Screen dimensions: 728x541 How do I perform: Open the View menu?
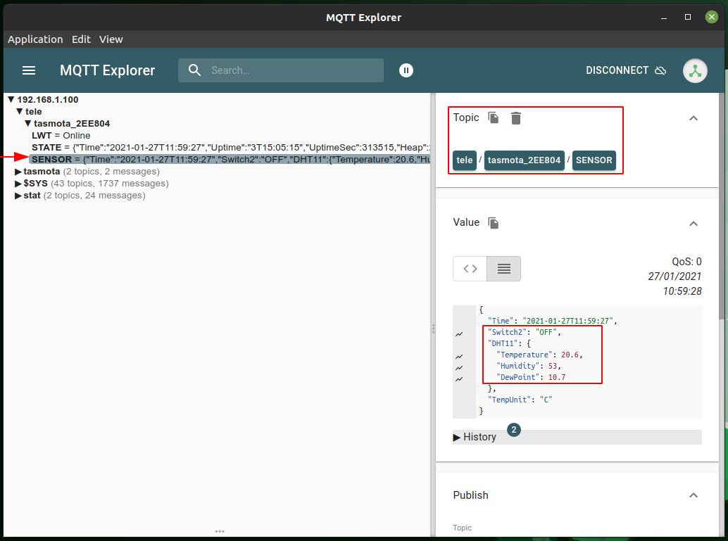[x=111, y=39]
